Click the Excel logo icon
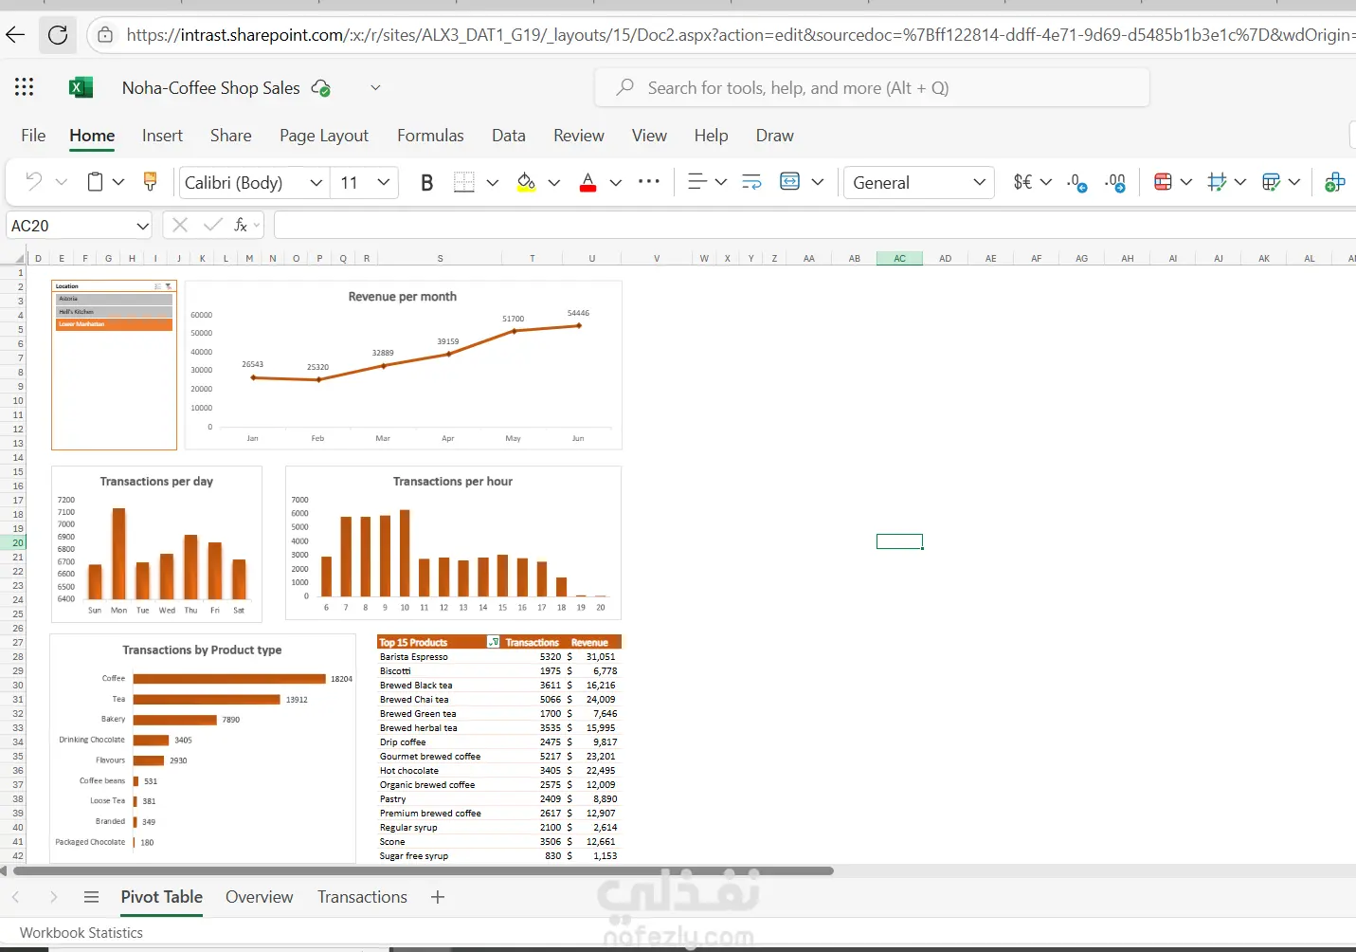Image resolution: width=1356 pixels, height=952 pixels. [x=81, y=88]
